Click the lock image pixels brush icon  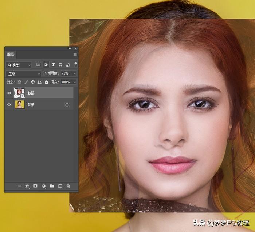click(26, 82)
